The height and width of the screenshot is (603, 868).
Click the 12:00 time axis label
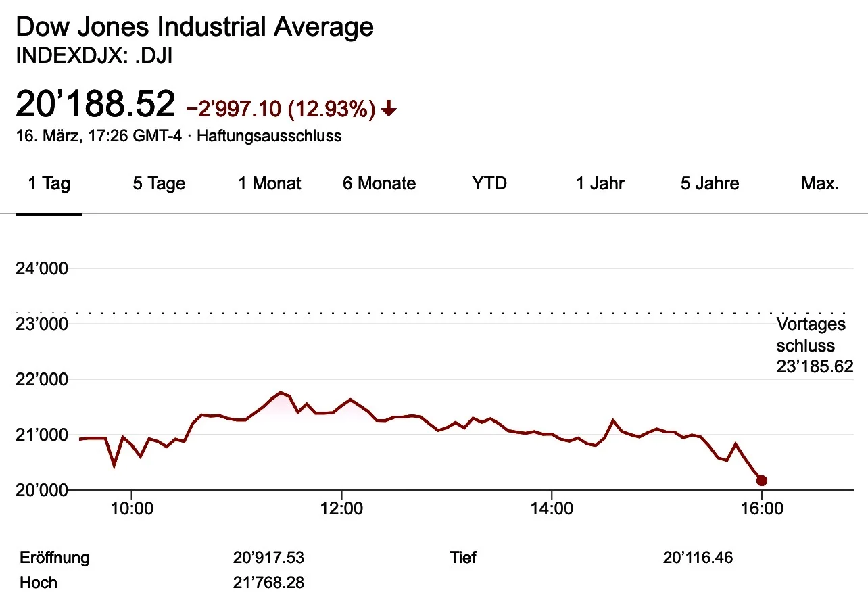click(342, 508)
